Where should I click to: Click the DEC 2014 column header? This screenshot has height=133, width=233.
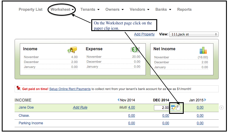pos(161,100)
